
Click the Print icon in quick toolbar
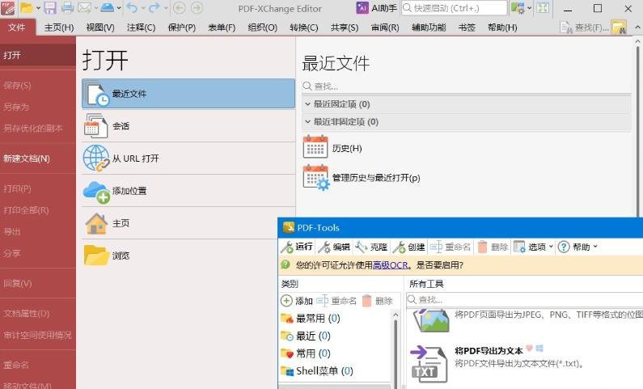67,8
